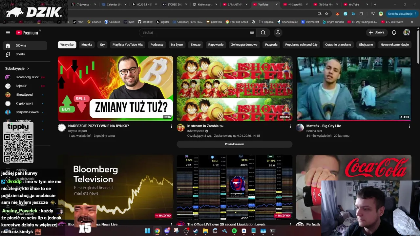Open Chrome from the taskbar
The height and width of the screenshot is (236, 420).
pyautogui.click(x=157, y=231)
